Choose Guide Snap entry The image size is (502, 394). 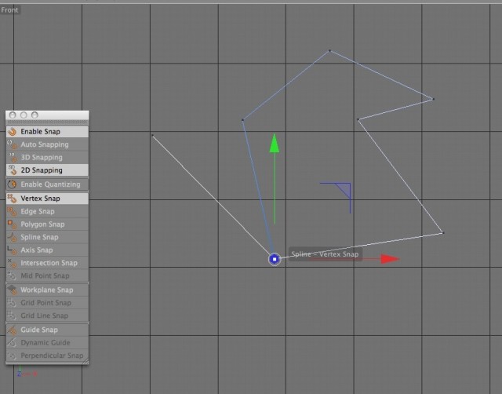point(47,330)
